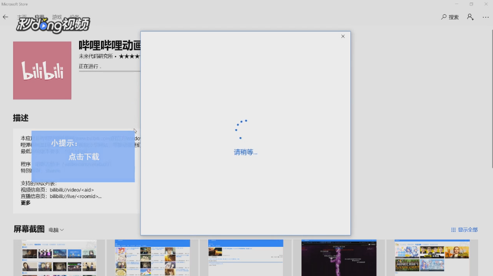Click the 视频信息页 protocol line
493x276 pixels.
(57, 190)
